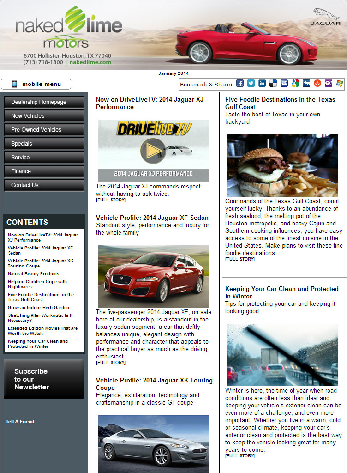Click the red Jaguar XF sedan photo
This screenshot has width=347, height=473.
click(154, 276)
